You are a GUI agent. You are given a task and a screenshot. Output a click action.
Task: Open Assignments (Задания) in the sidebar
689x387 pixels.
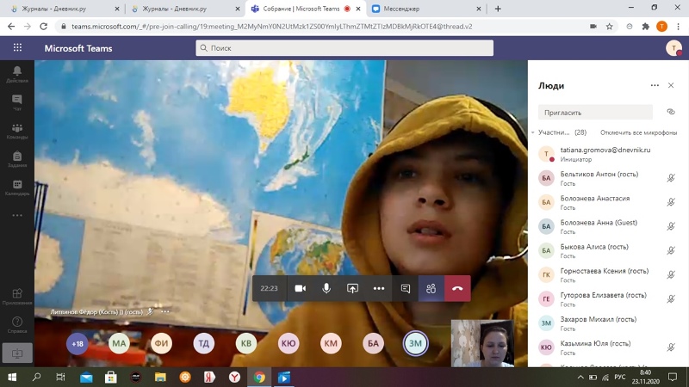[16, 159]
